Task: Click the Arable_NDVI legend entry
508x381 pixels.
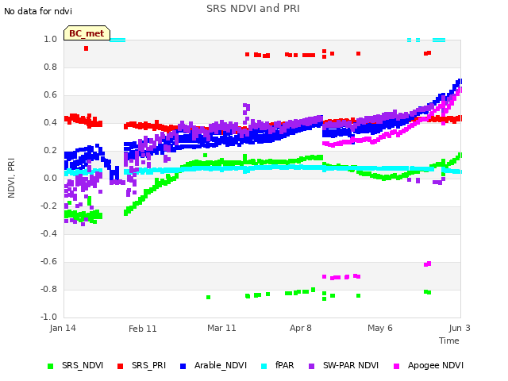Action: tap(214, 365)
